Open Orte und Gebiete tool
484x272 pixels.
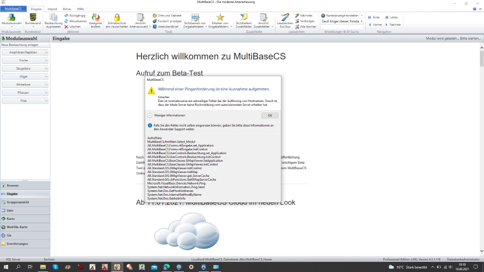pos(167,15)
